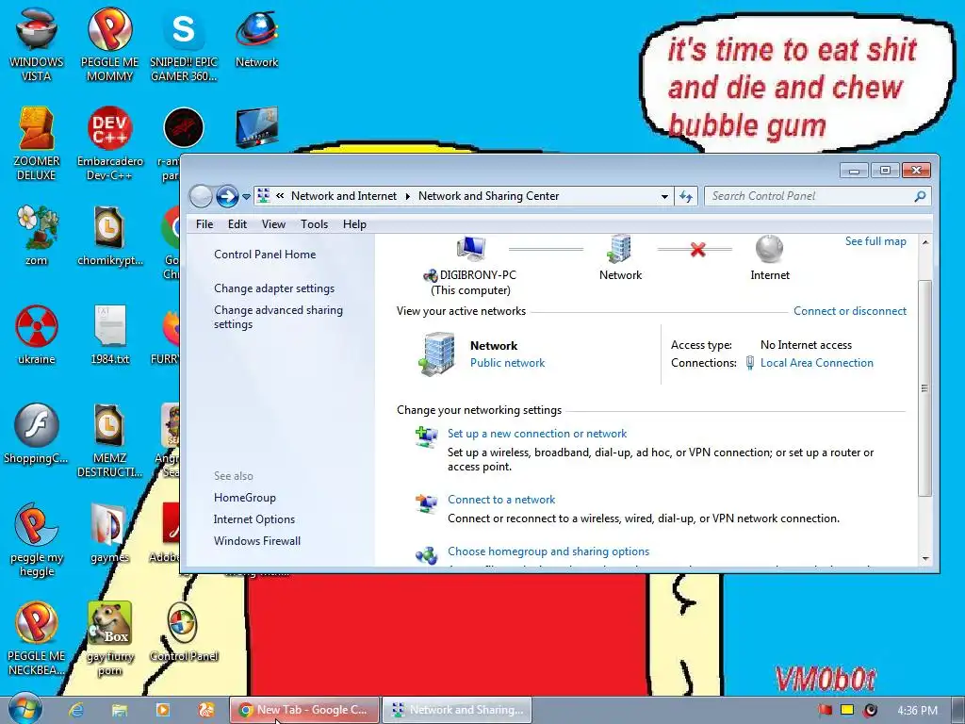Click the Search Control Panel field
The image size is (965, 724).
817,196
